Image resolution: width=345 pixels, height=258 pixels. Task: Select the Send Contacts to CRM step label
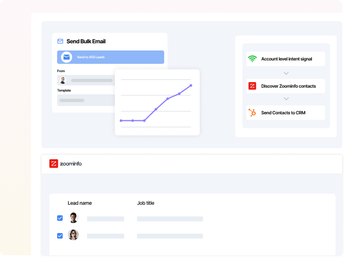coord(283,113)
